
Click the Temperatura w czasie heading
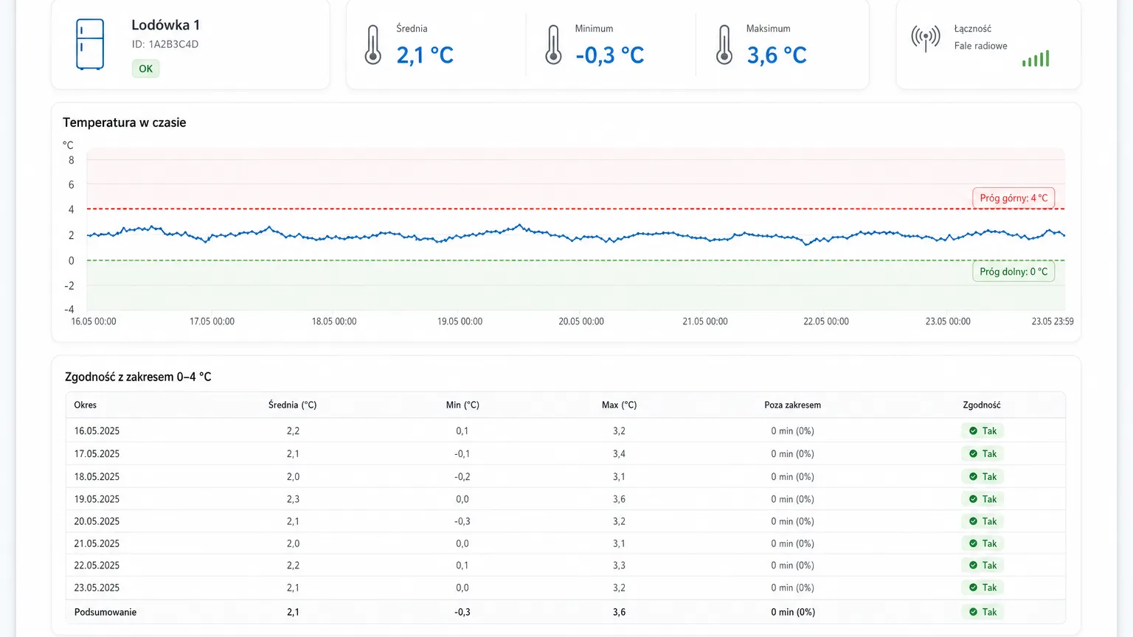pos(124,122)
